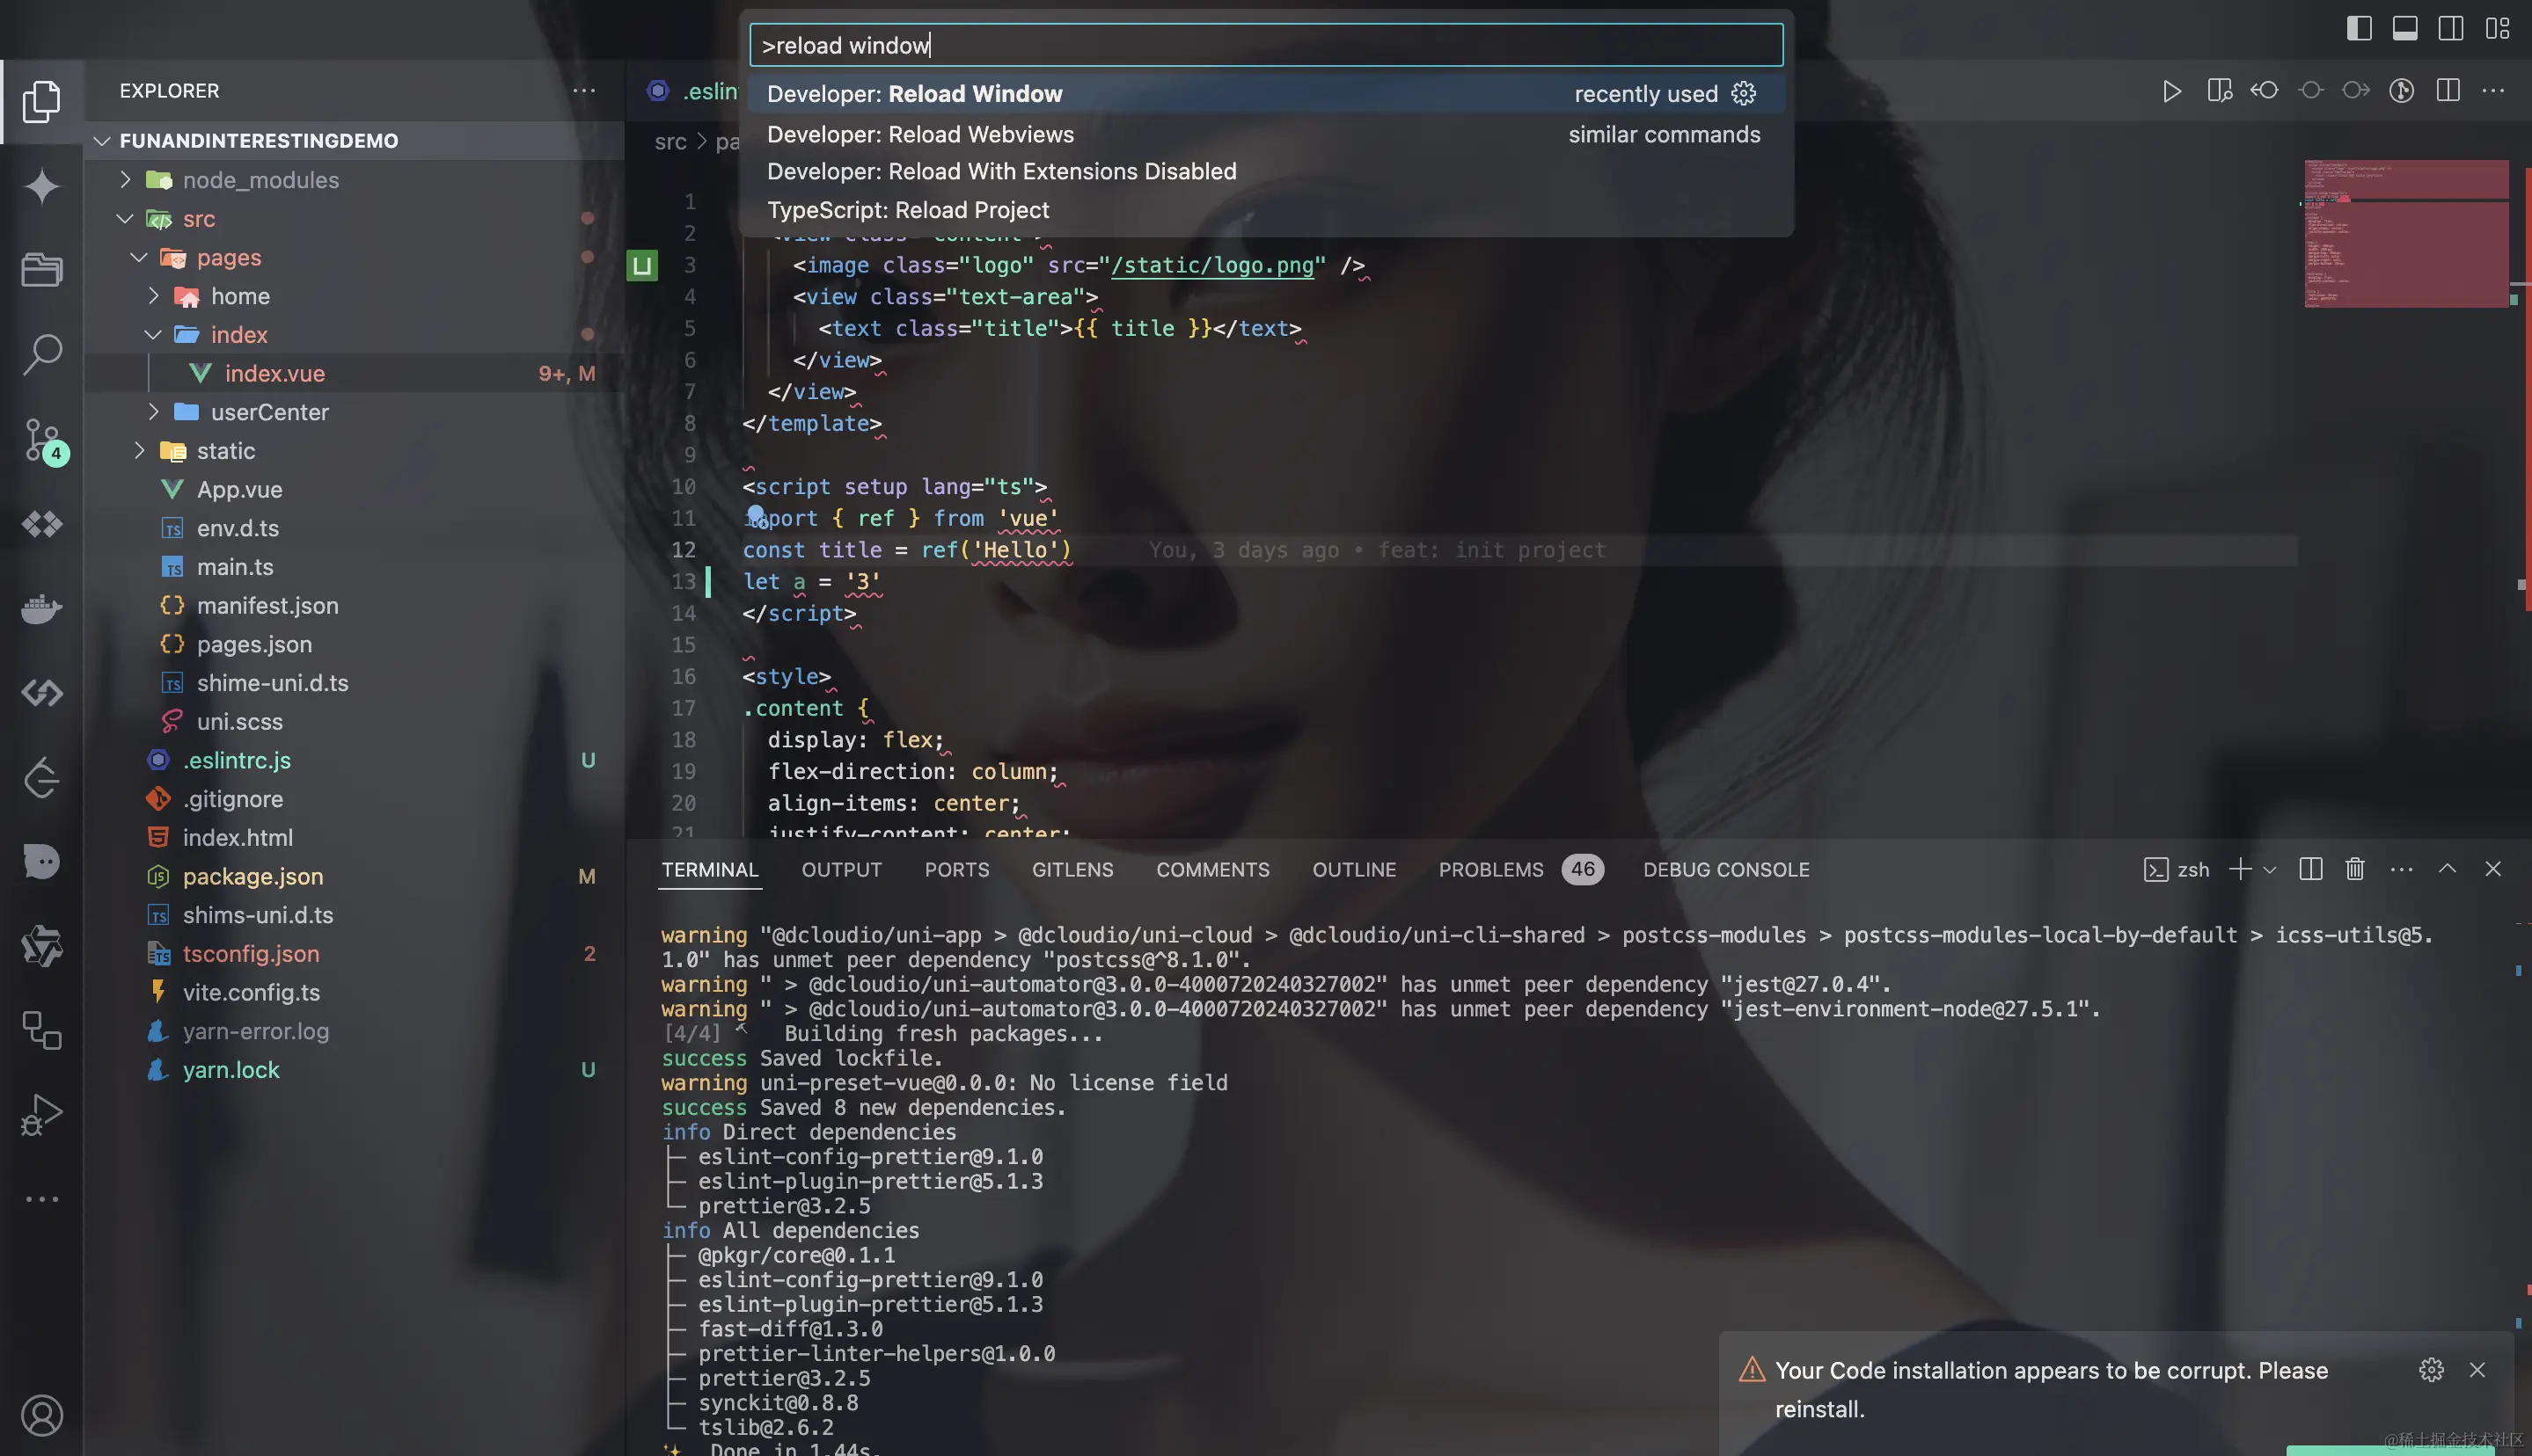Toggle secondary side bar visibility
2532x1456 pixels.
[x=2451, y=28]
